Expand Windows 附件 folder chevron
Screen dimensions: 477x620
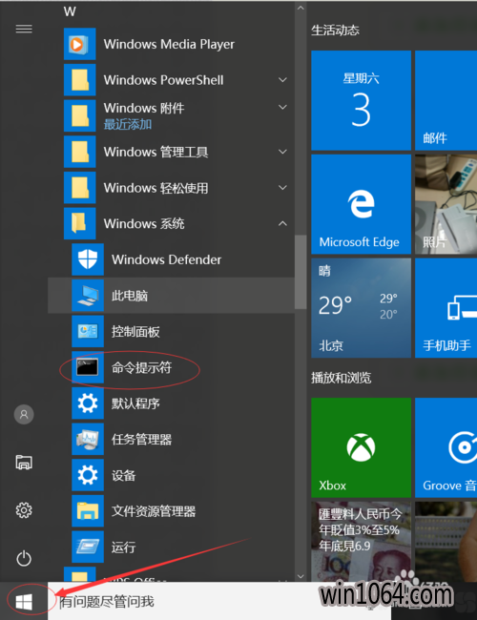coord(282,107)
